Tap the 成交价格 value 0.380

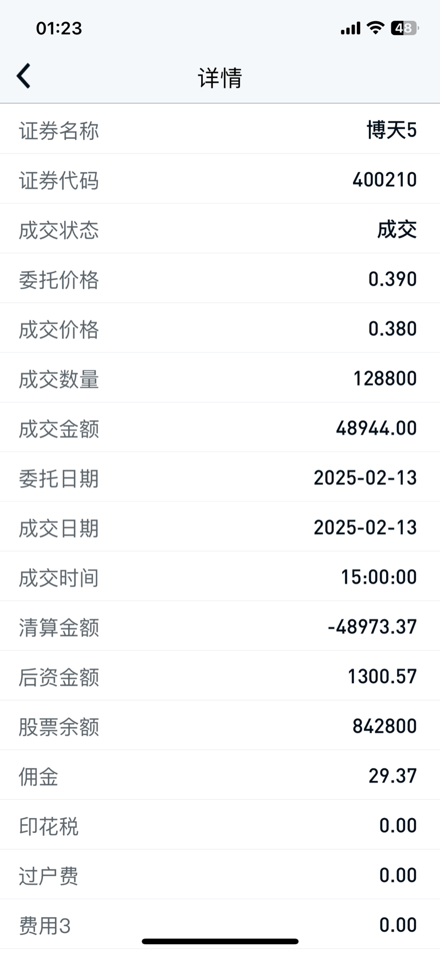(x=392, y=329)
